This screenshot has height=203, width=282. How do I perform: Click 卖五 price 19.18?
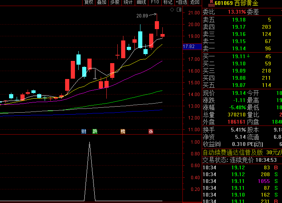[239, 20]
